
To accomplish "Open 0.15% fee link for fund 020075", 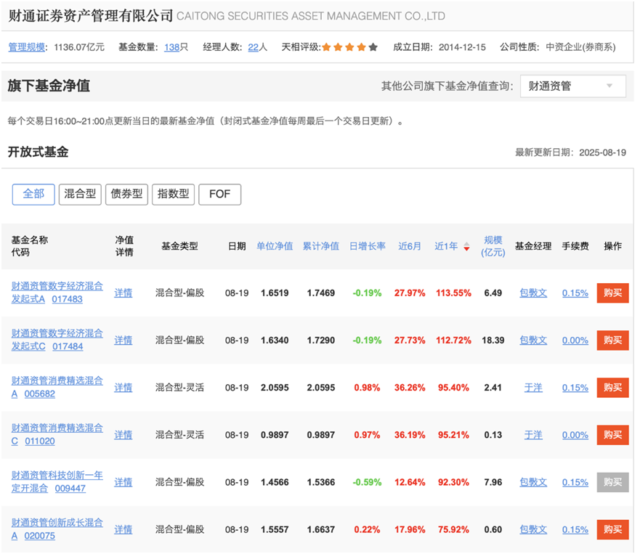I will point(575,530).
